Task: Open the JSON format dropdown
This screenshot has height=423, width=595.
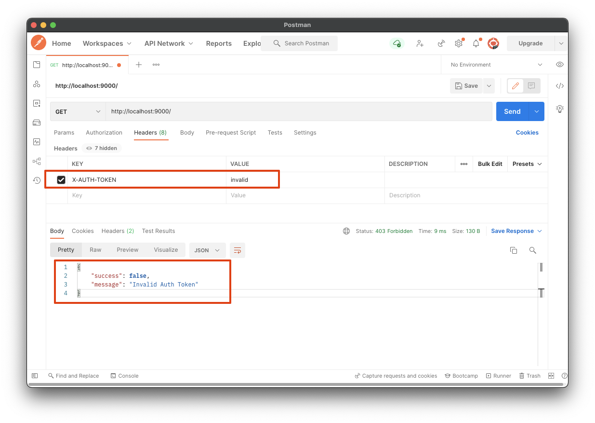Action: pyautogui.click(x=207, y=250)
